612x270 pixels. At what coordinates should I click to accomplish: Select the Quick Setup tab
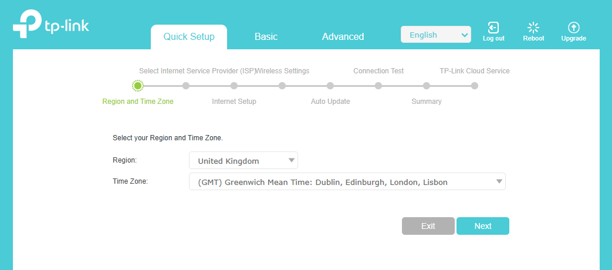click(189, 37)
